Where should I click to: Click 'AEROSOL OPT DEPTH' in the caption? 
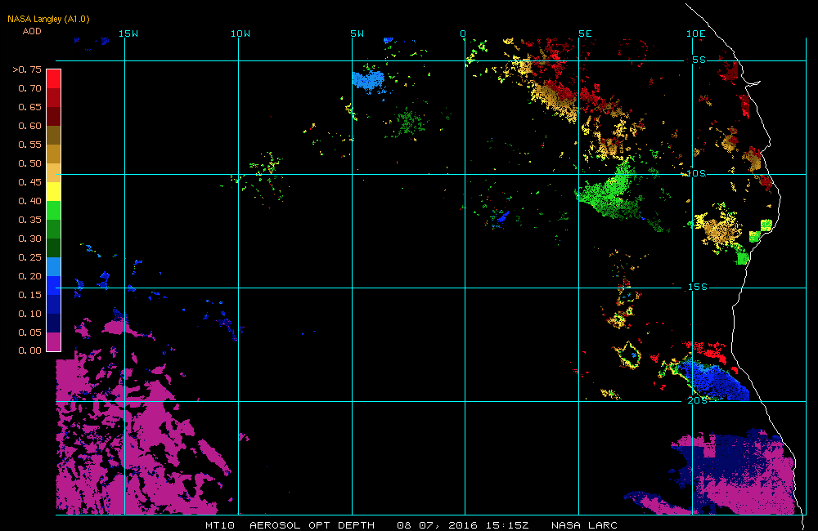tap(312, 525)
